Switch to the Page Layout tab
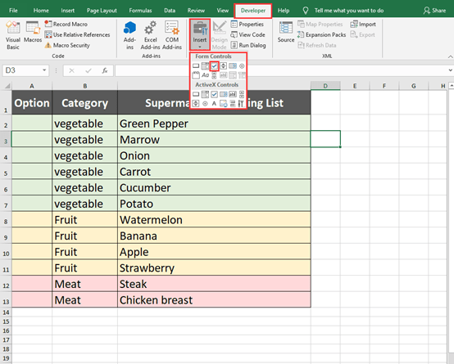This screenshot has height=364, width=454. click(102, 11)
